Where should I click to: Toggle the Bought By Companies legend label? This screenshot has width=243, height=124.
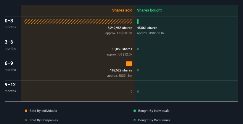click(x=154, y=120)
